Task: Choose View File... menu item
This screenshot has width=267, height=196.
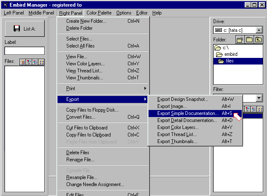Action: click(x=103, y=57)
